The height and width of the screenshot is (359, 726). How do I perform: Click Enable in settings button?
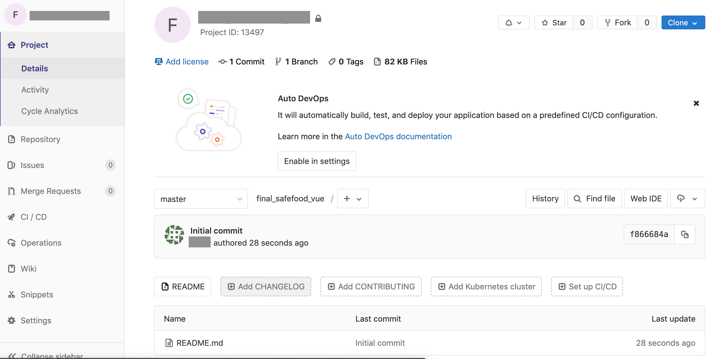point(317,161)
